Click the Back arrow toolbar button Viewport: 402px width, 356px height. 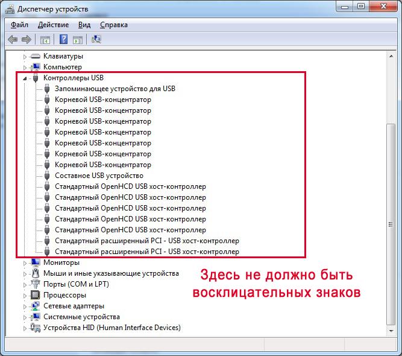point(13,40)
